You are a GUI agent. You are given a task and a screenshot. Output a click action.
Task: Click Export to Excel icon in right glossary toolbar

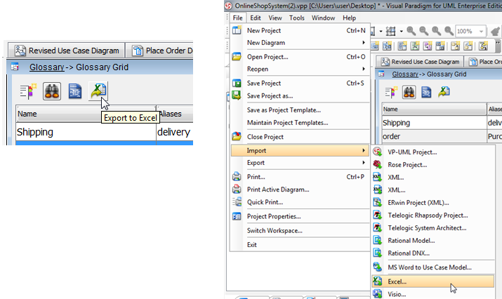444,92
